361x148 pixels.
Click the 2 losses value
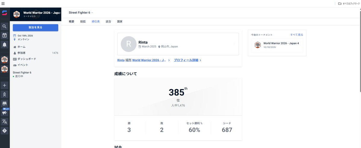coord(162,130)
